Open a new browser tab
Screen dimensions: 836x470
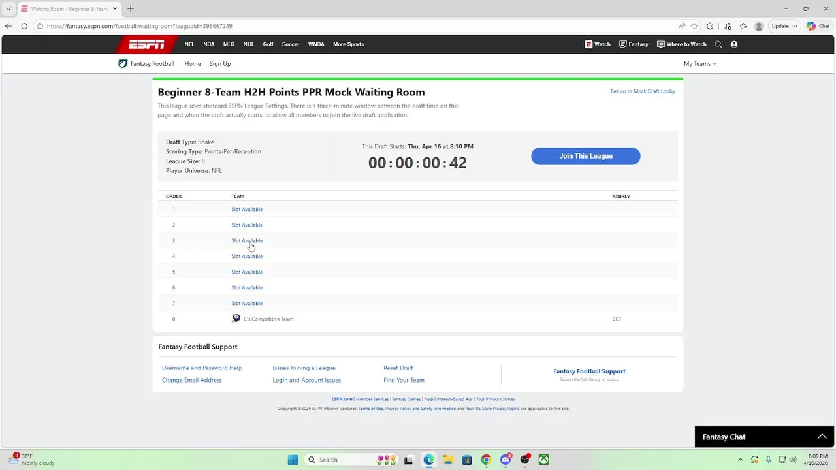[130, 9]
